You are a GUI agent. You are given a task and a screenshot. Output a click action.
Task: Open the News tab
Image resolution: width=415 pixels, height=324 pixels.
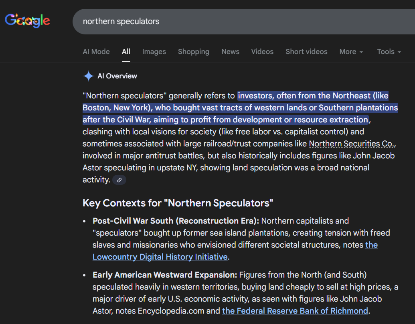[x=230, y=52]
